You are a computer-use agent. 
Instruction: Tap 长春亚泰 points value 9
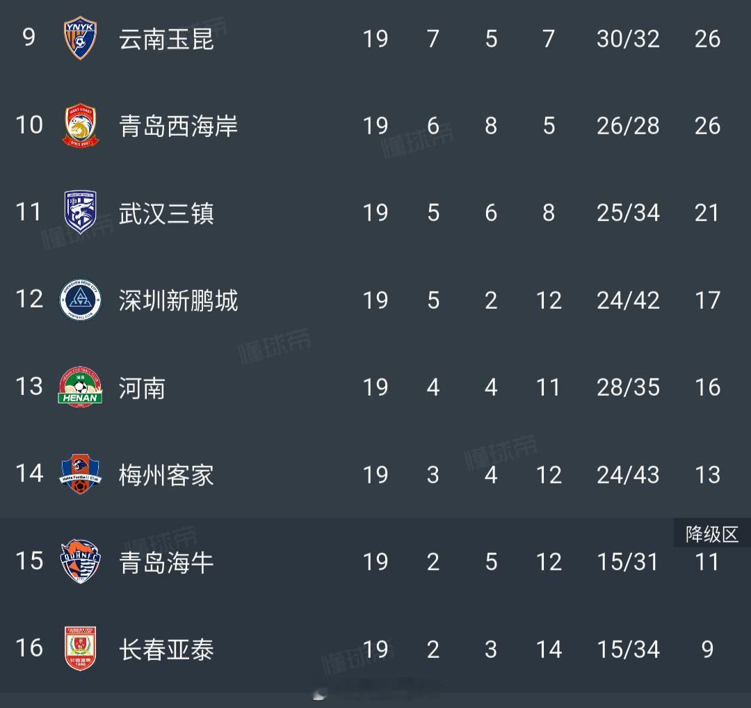[707, 649]
